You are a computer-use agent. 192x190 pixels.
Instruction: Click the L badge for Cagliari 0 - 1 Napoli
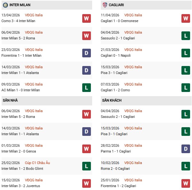[186, 53]
